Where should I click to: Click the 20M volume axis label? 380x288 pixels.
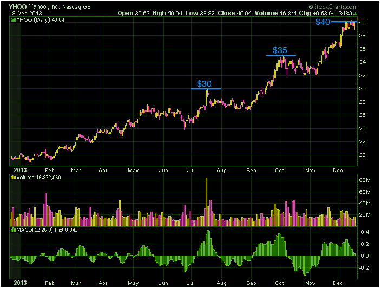click(x=365, y=215)
